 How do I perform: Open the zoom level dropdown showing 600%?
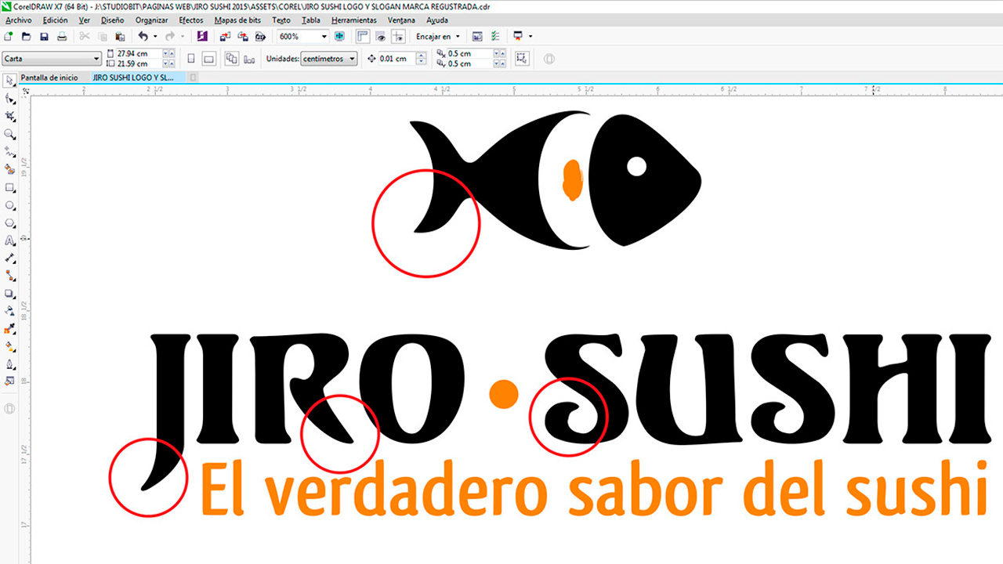(323, 36)
